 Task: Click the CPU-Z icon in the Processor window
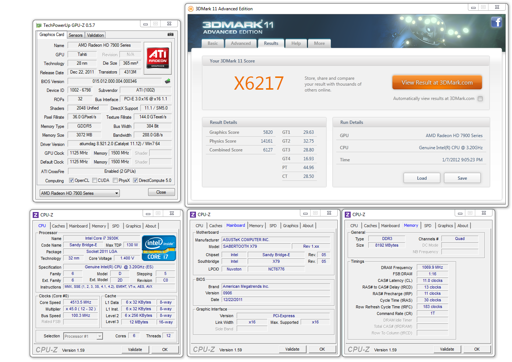(x=36, y=215)
